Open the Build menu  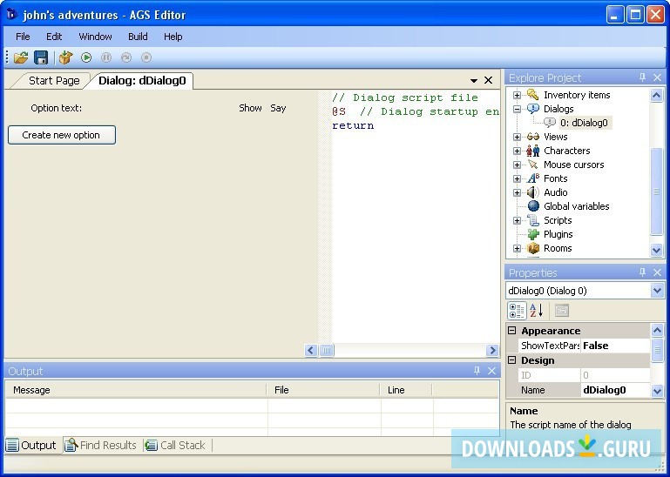point(138,37)
